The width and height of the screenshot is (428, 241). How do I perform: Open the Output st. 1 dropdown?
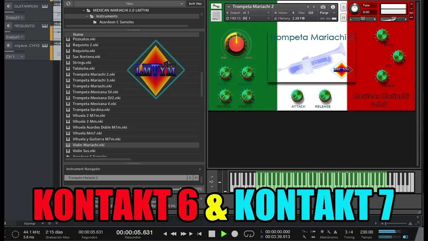[248, 13]
